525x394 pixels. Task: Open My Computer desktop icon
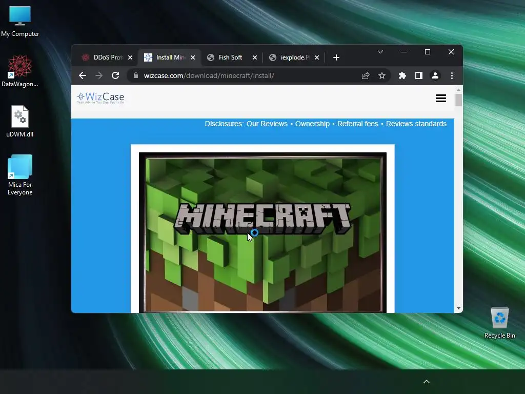20,21
